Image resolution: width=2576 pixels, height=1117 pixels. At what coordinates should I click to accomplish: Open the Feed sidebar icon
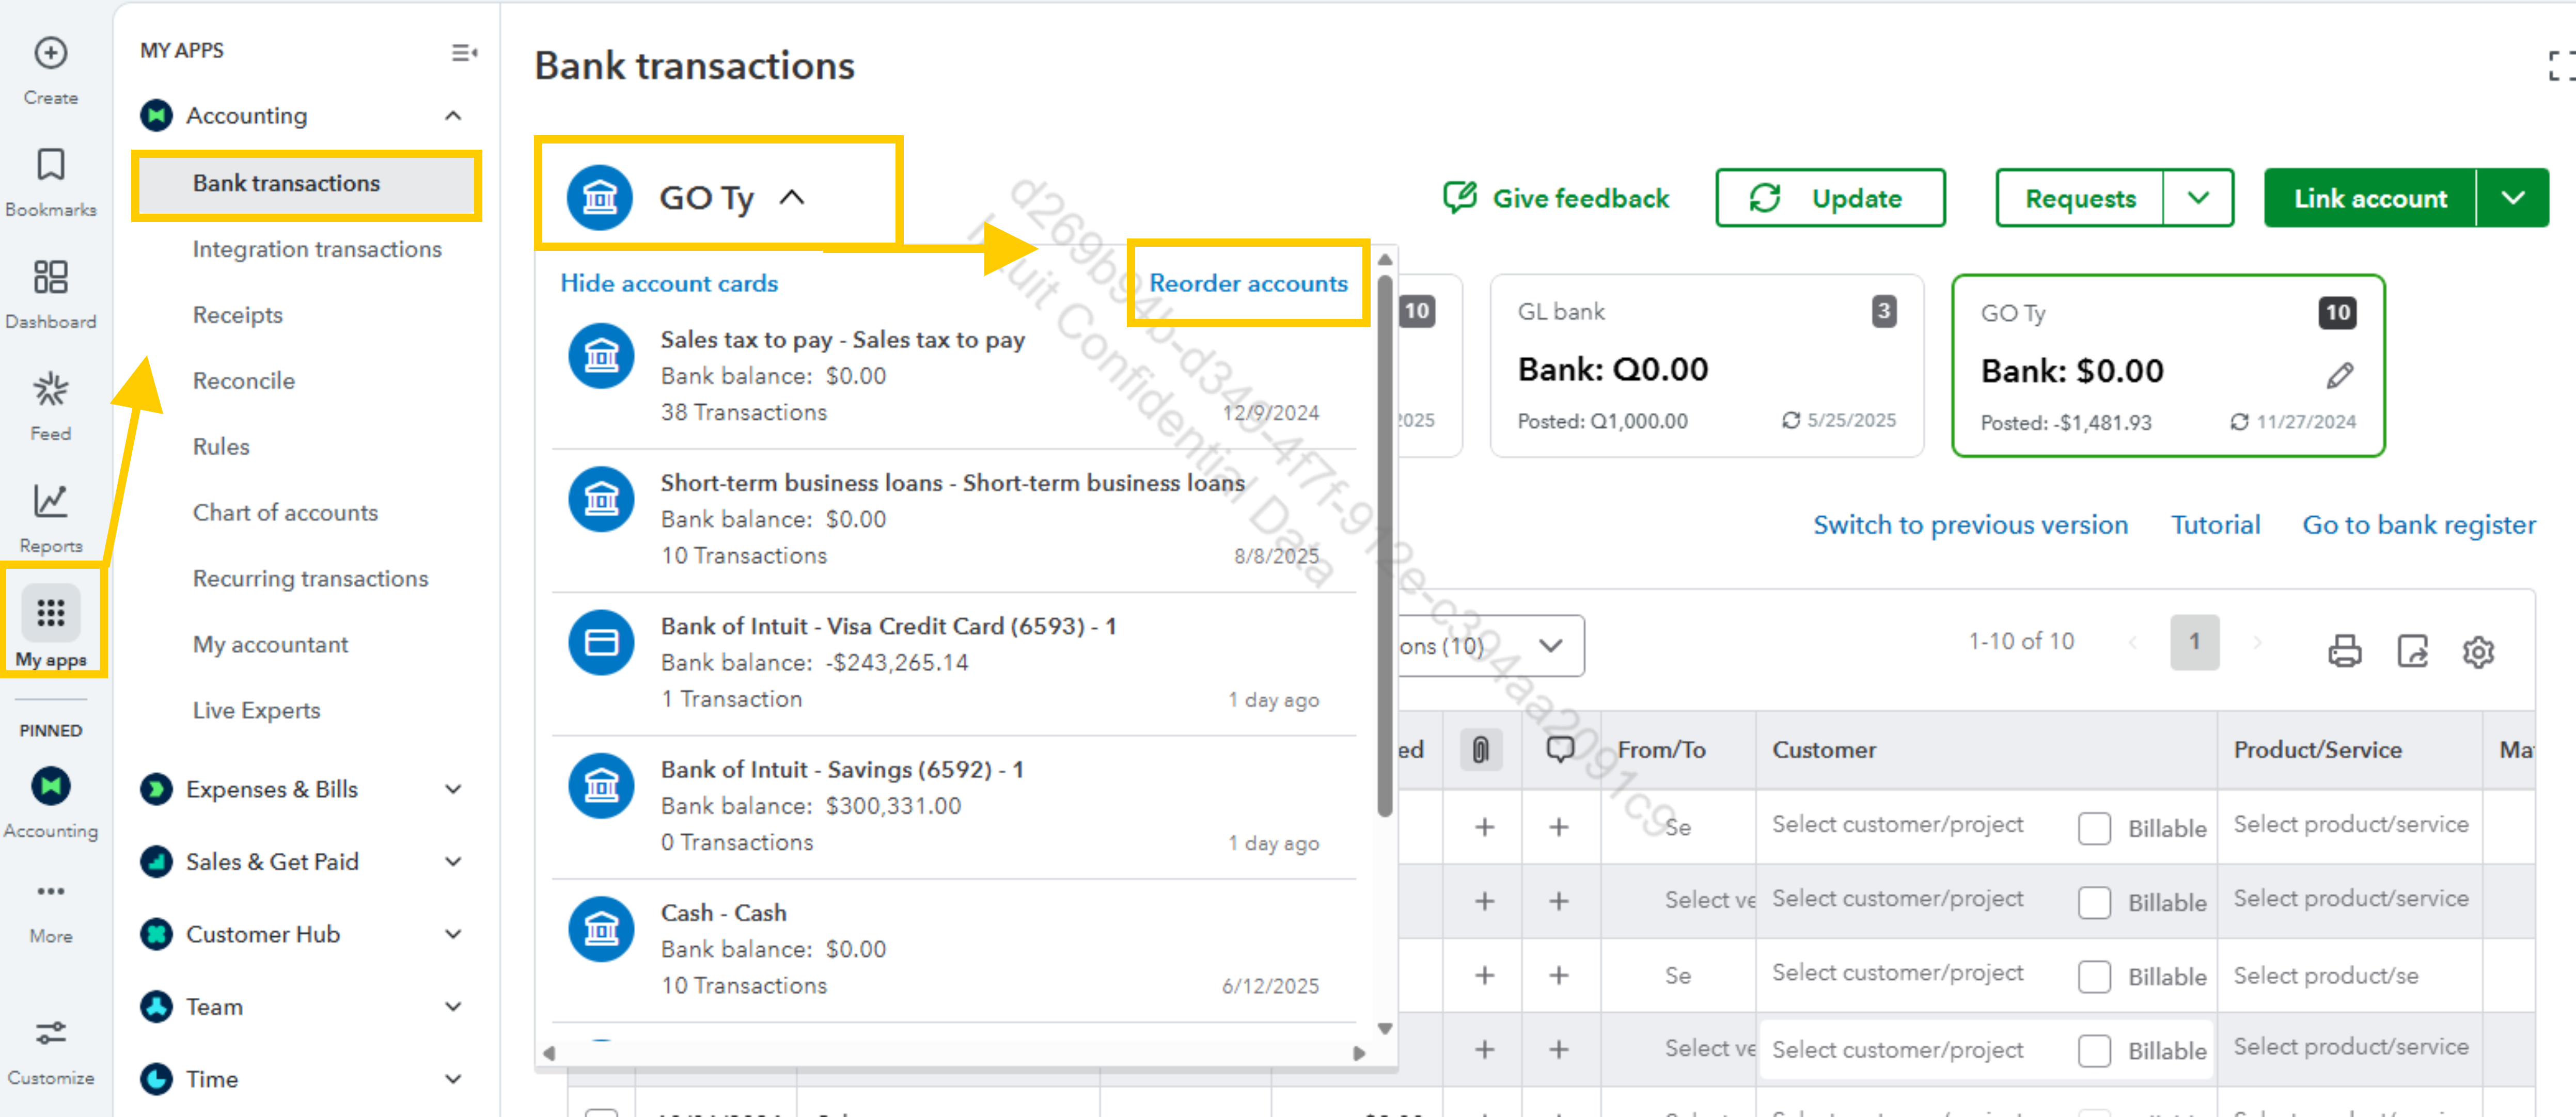click(50, 391)
